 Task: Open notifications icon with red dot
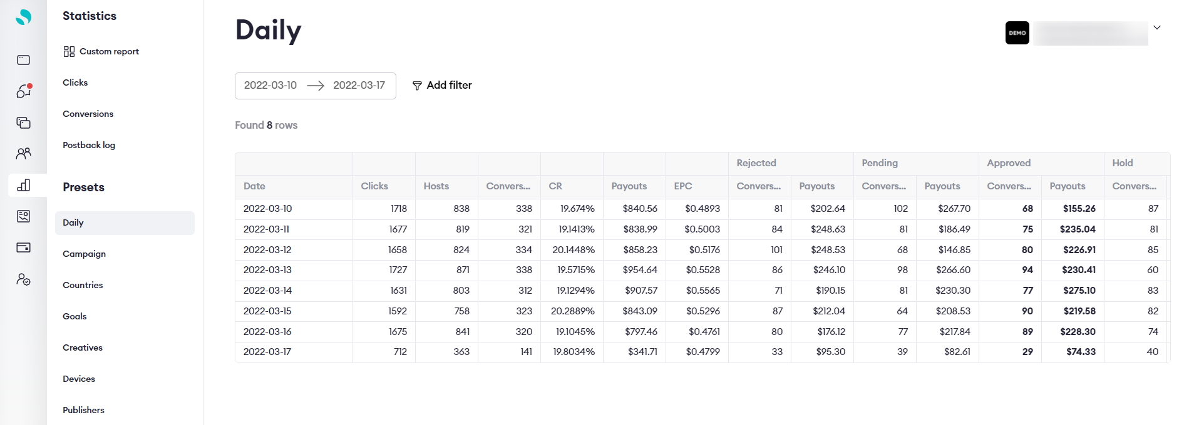click(x=23, y=91)
